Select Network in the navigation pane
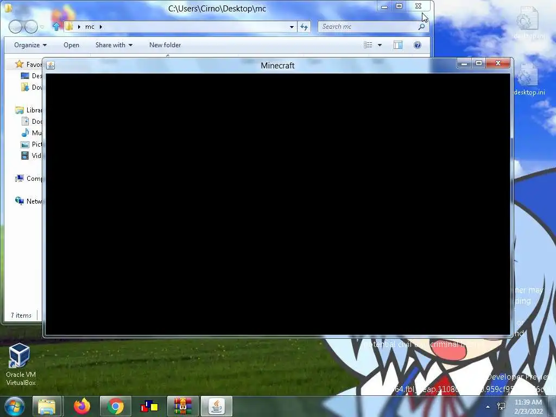 point(28,201)
